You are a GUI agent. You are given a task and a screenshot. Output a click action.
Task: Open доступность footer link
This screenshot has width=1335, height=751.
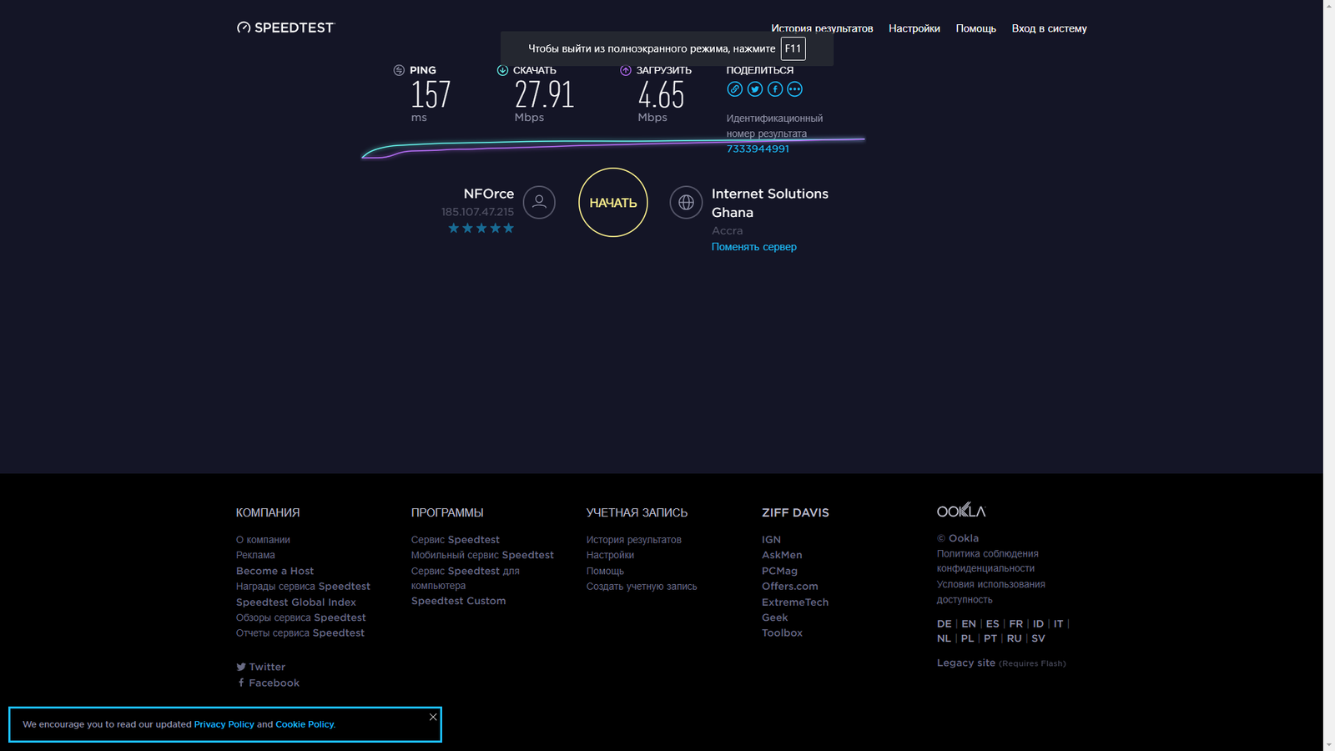[965, 599]
